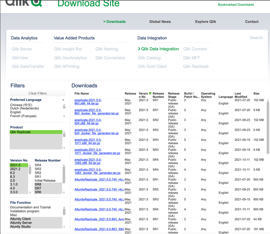Sort by Last Modified column header

241,95
